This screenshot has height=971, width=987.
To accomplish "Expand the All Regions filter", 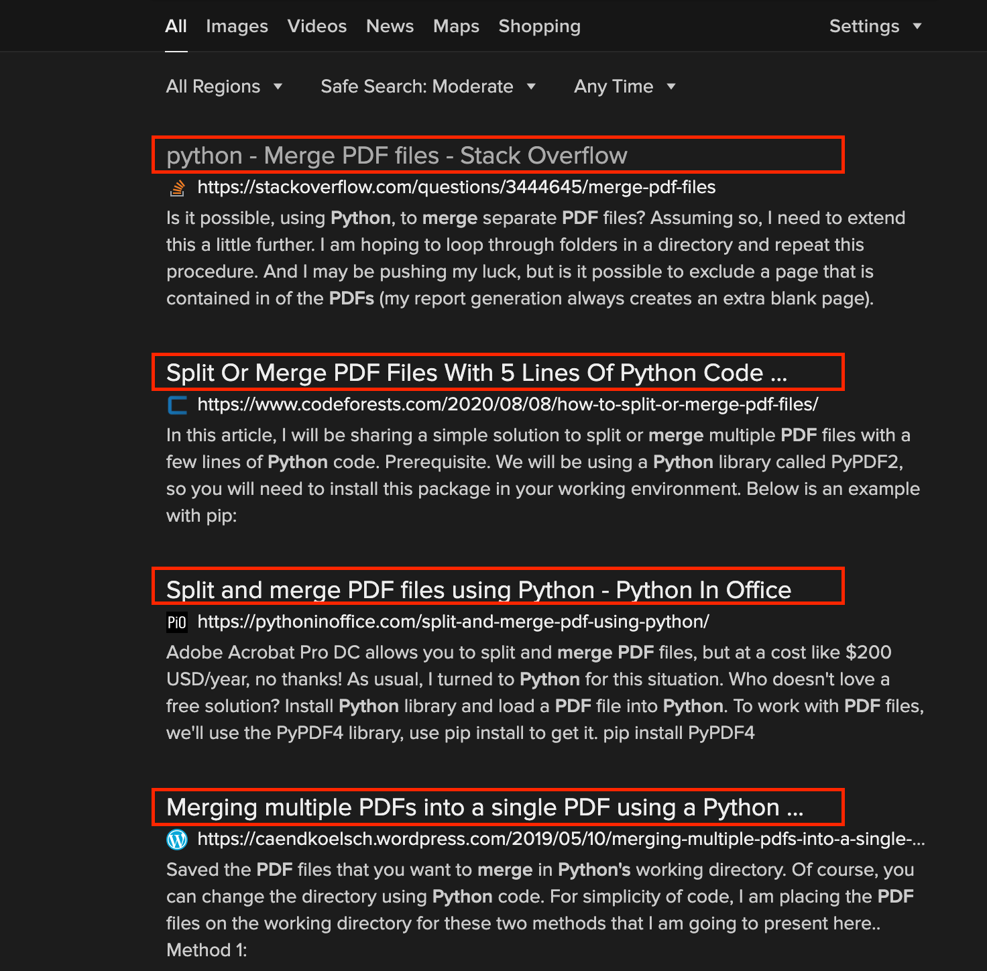I will 224,87.
